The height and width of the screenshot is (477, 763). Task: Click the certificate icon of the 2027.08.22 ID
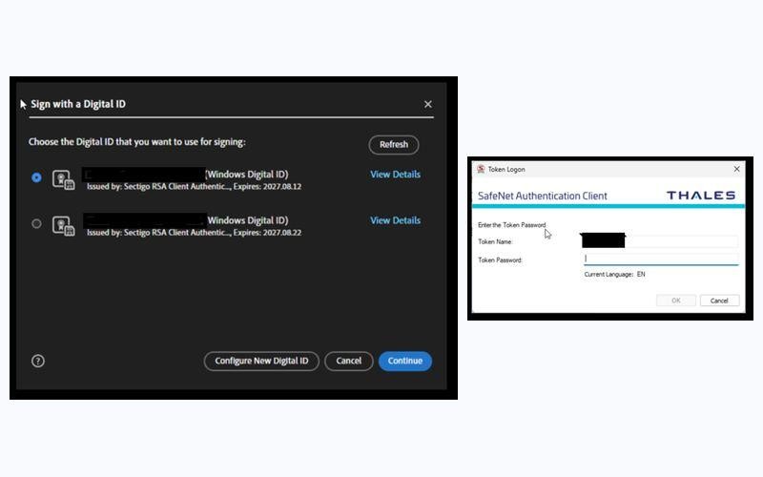[64, 226]
